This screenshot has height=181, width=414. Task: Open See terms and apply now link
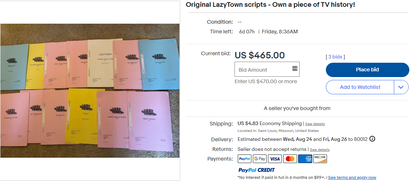point(352,177)
